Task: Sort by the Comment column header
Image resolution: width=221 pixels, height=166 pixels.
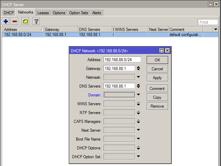Action: [x=186, y=30]
